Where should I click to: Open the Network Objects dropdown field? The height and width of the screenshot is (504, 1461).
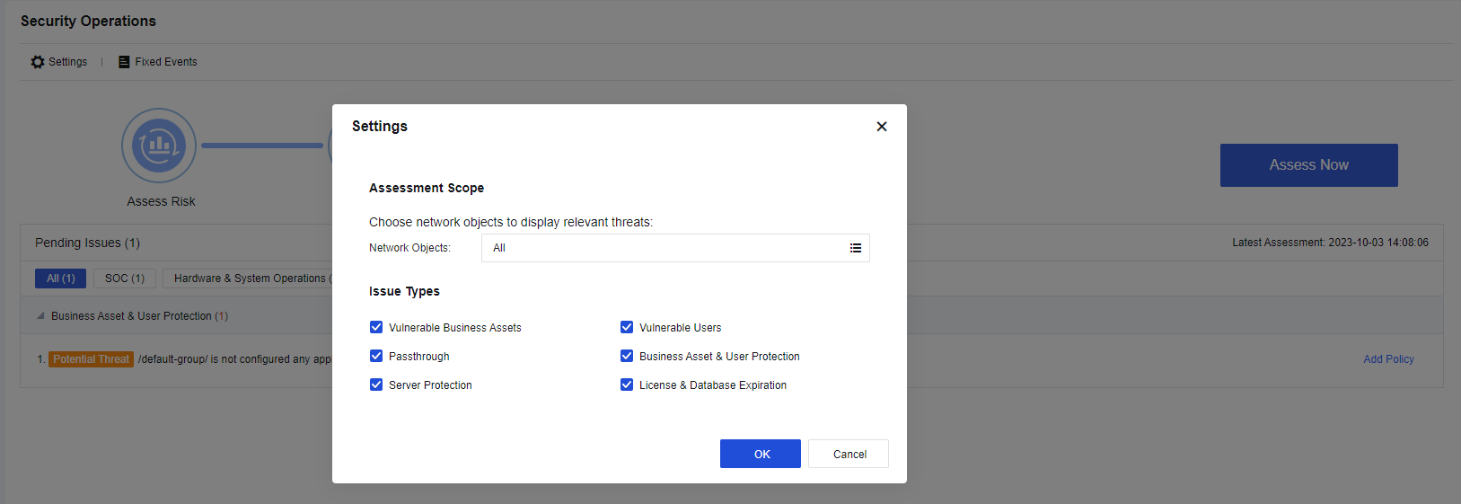(664, 248)
